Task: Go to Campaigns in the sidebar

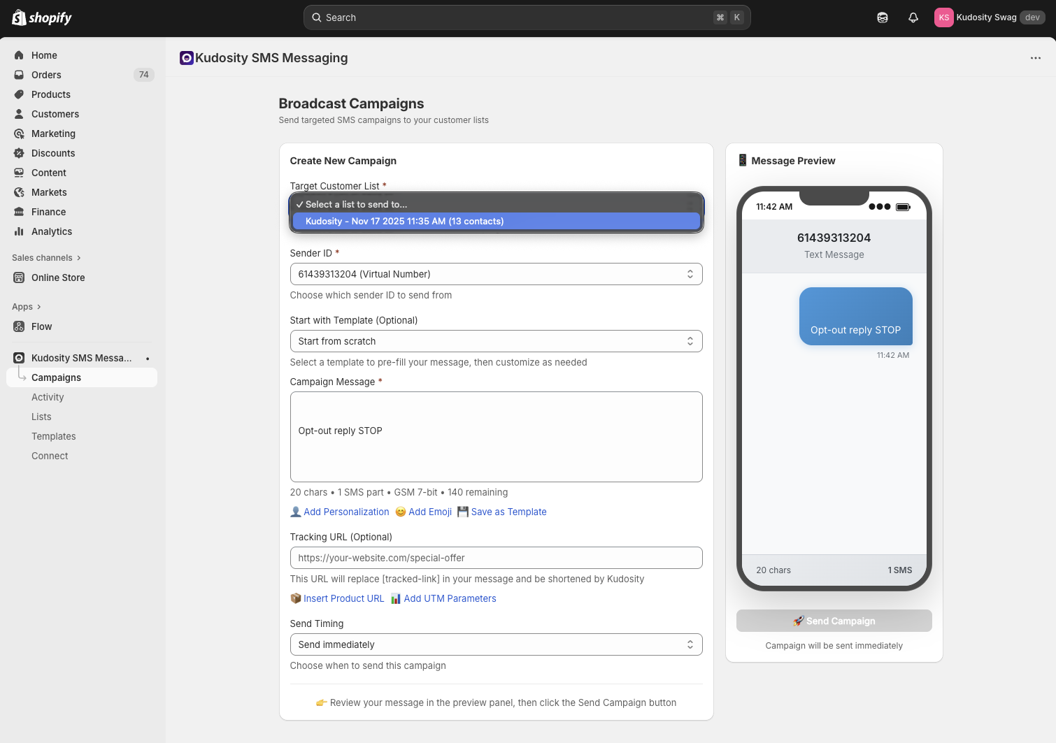Action: point(82,377)
